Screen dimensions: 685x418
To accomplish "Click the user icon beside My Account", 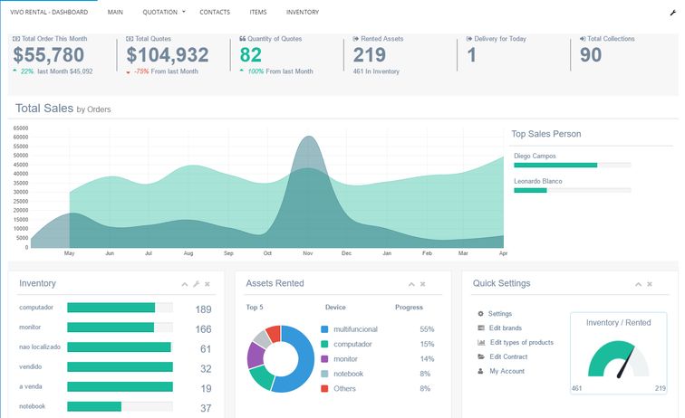I will click(x=480, y=372).
